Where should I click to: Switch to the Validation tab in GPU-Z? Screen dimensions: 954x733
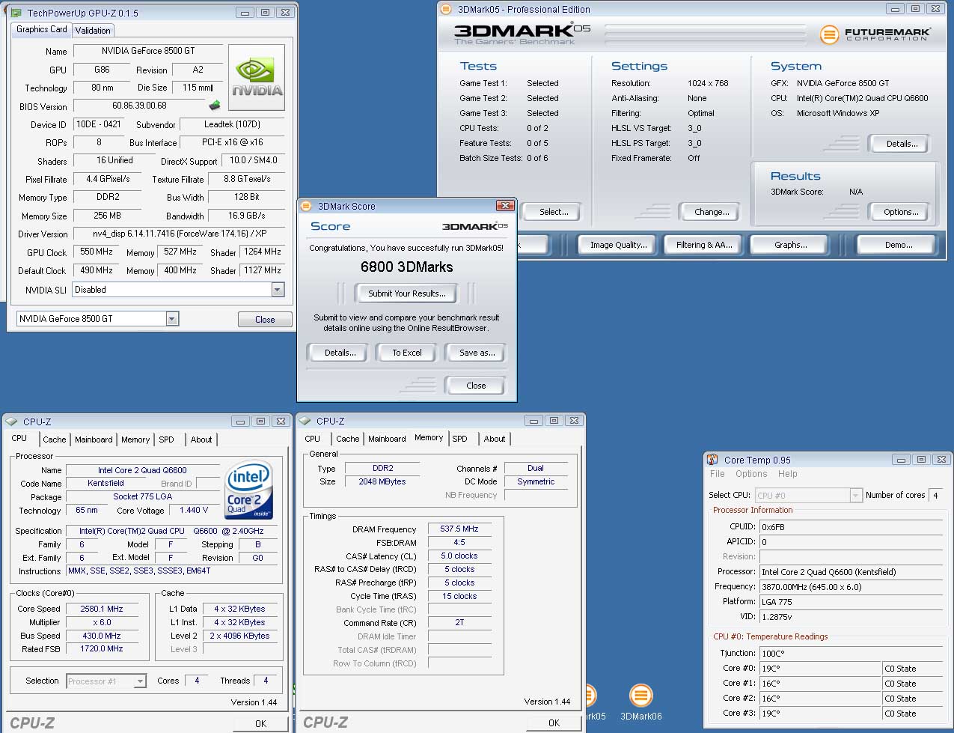point(93,30)
